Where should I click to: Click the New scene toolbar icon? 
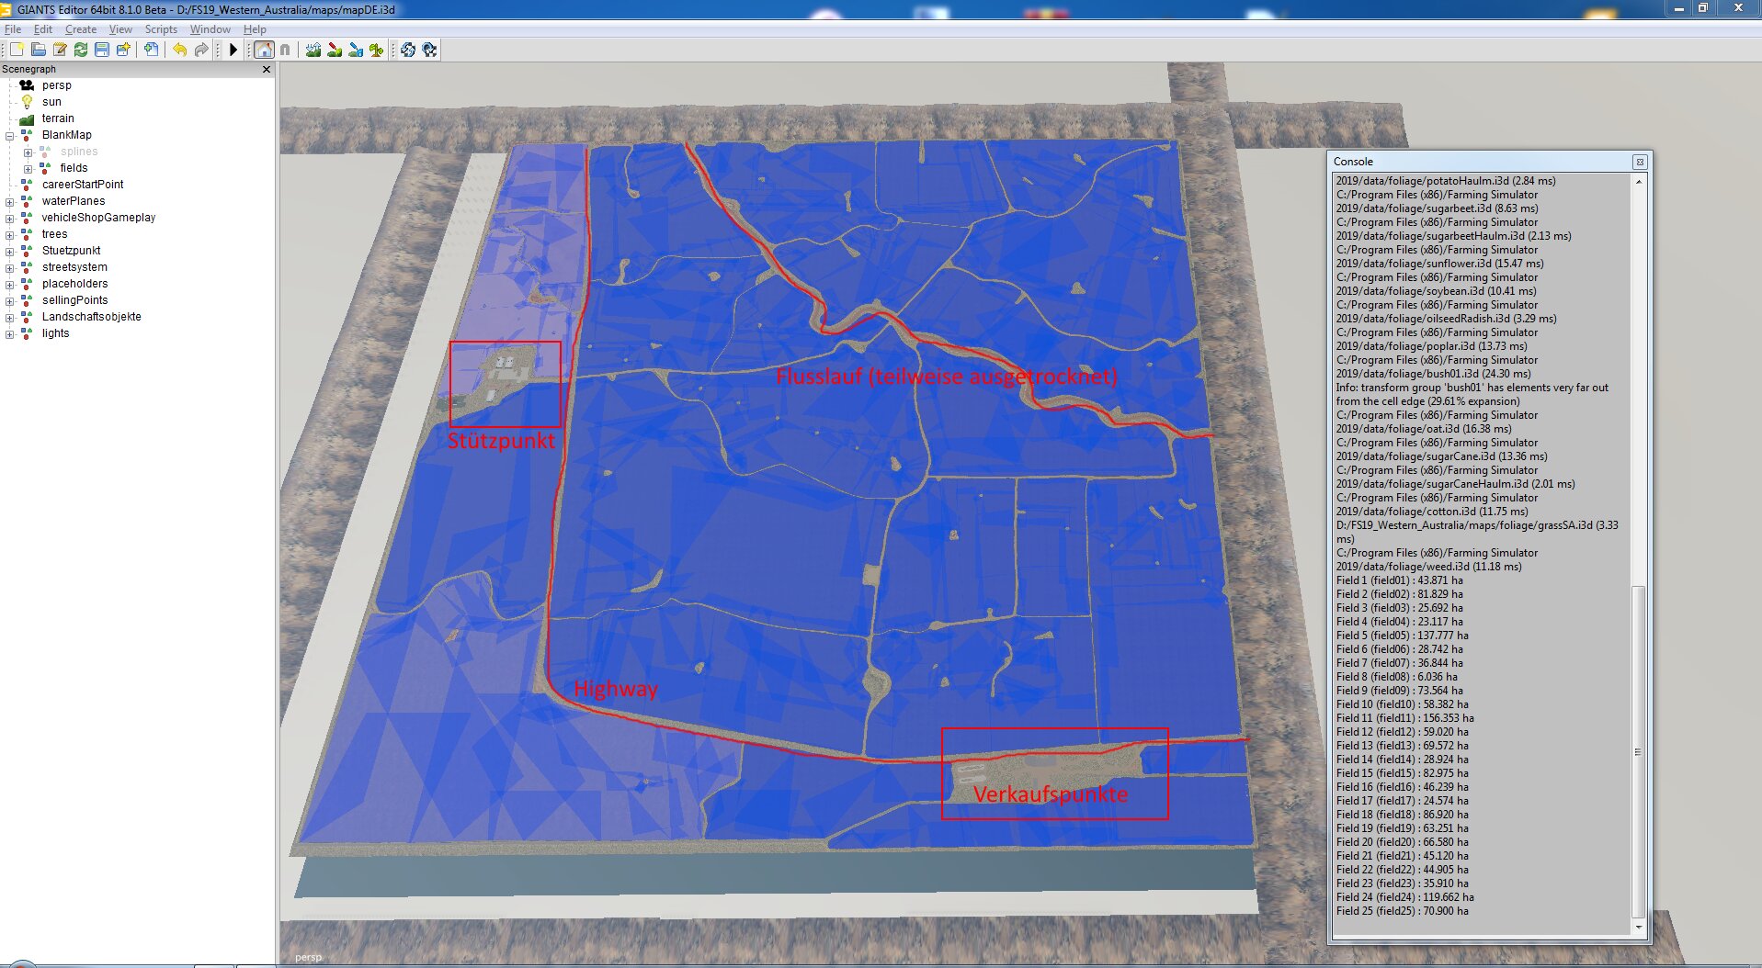(x=17, y=50)
